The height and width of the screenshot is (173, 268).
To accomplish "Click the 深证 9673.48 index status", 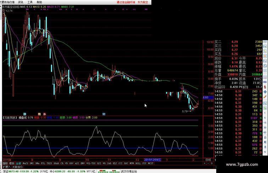I will click(25, 171).
